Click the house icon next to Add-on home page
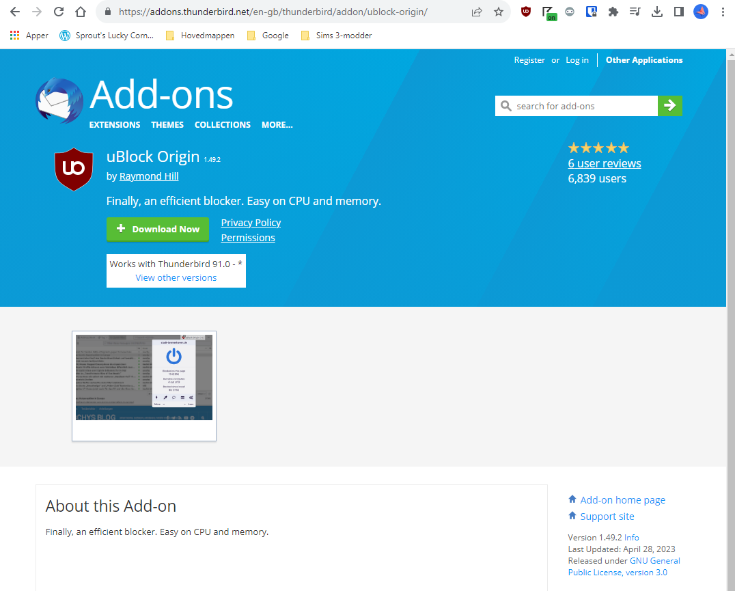This screenshot has width=735, height=591. [572, 499]
